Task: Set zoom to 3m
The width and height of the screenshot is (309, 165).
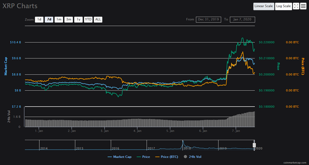Action: (69, 19)
